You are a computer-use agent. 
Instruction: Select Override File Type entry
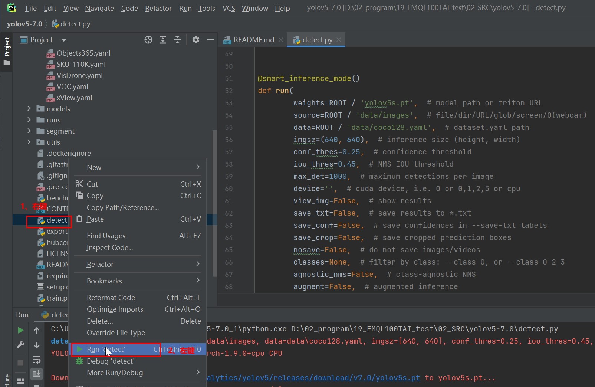pyautogui.click(x=137, y=332)
